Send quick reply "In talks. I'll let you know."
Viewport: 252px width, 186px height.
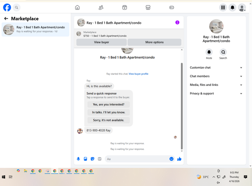(x=108, y=112)
